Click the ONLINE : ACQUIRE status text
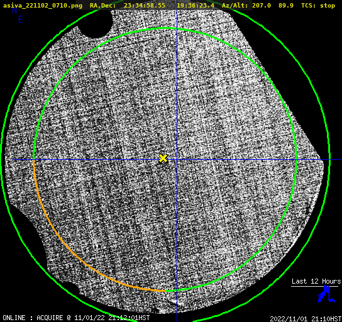 click(33, 318)
